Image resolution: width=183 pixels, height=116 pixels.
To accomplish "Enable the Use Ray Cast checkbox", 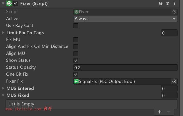I will pos(76,26).
